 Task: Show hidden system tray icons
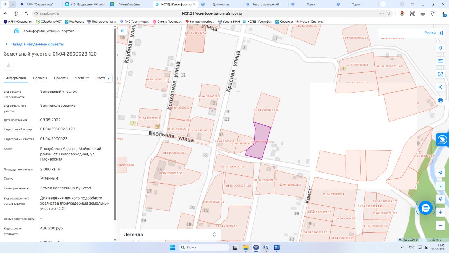(x=403, y=247)
